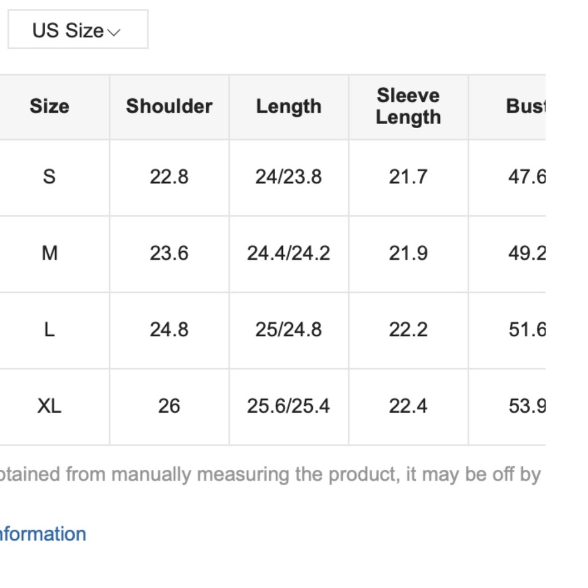588x588 pixels.
Task: Click length value 24.4/24.2 for size M
Action: (289, 253)
